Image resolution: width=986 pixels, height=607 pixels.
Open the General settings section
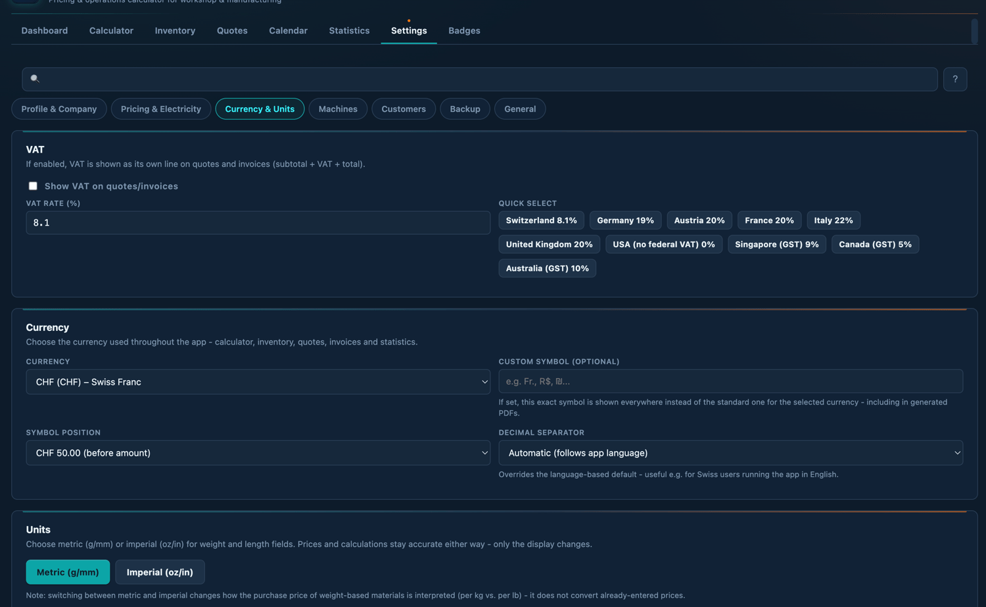point(520,109)
